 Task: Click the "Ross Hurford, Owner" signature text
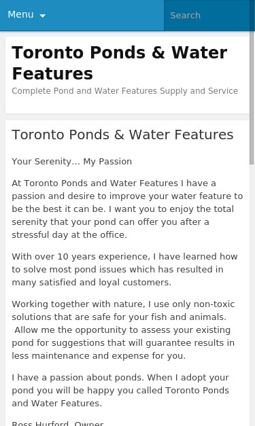(58, 423)
